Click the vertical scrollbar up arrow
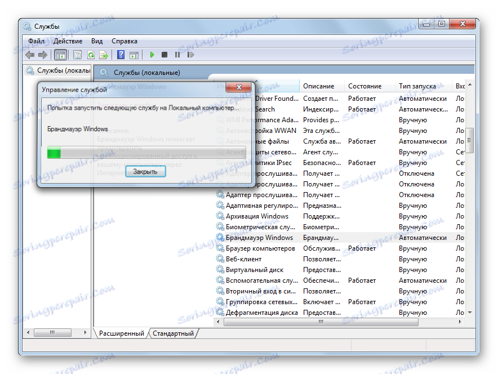This screenshot has height=374, width=498. 470,84
